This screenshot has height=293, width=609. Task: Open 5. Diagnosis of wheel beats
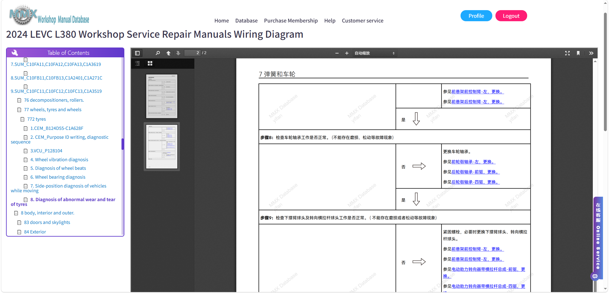pyautogui.click(x=58, y=168)
